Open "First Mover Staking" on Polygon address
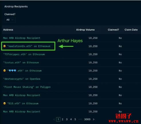This screenshot has height=124, width=141. (27, 87)
